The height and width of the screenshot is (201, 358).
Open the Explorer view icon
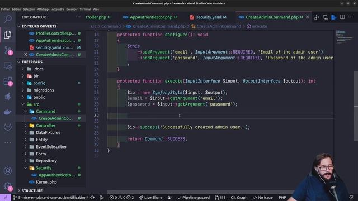[x=8, y=35]
